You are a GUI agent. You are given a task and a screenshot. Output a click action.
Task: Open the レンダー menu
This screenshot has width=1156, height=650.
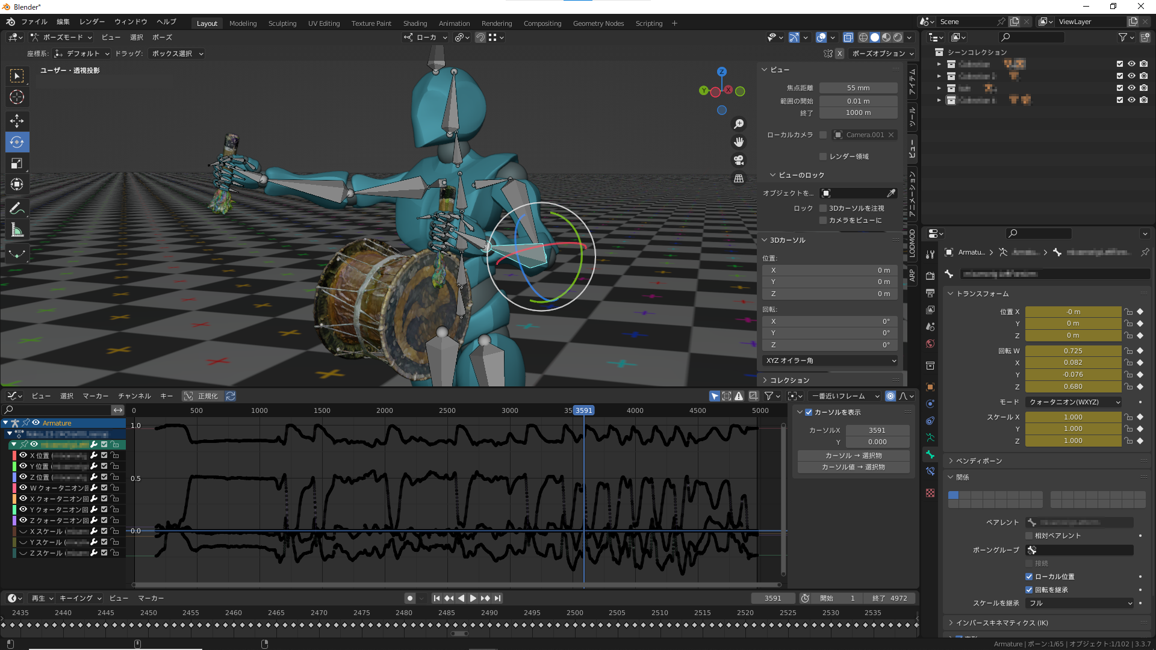click(x=92, y=22)
